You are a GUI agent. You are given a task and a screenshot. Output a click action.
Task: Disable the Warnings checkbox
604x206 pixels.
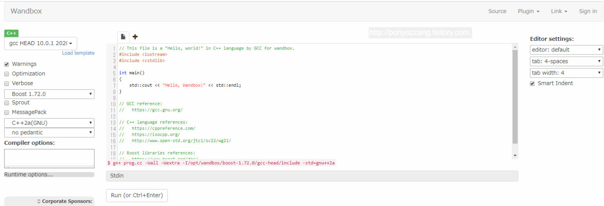click(7, 64)
